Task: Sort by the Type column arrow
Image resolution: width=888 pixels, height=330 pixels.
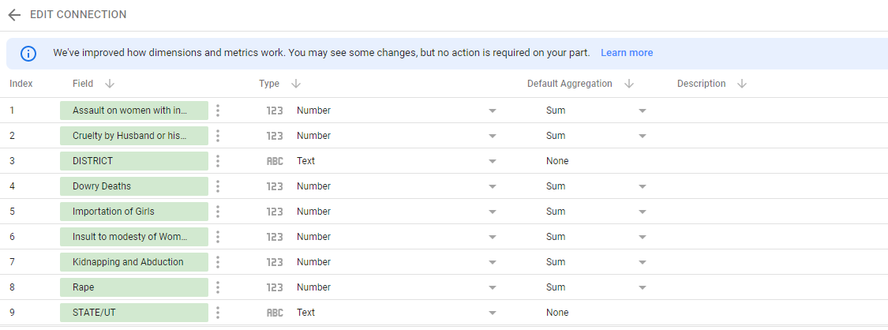Action: 296,84
